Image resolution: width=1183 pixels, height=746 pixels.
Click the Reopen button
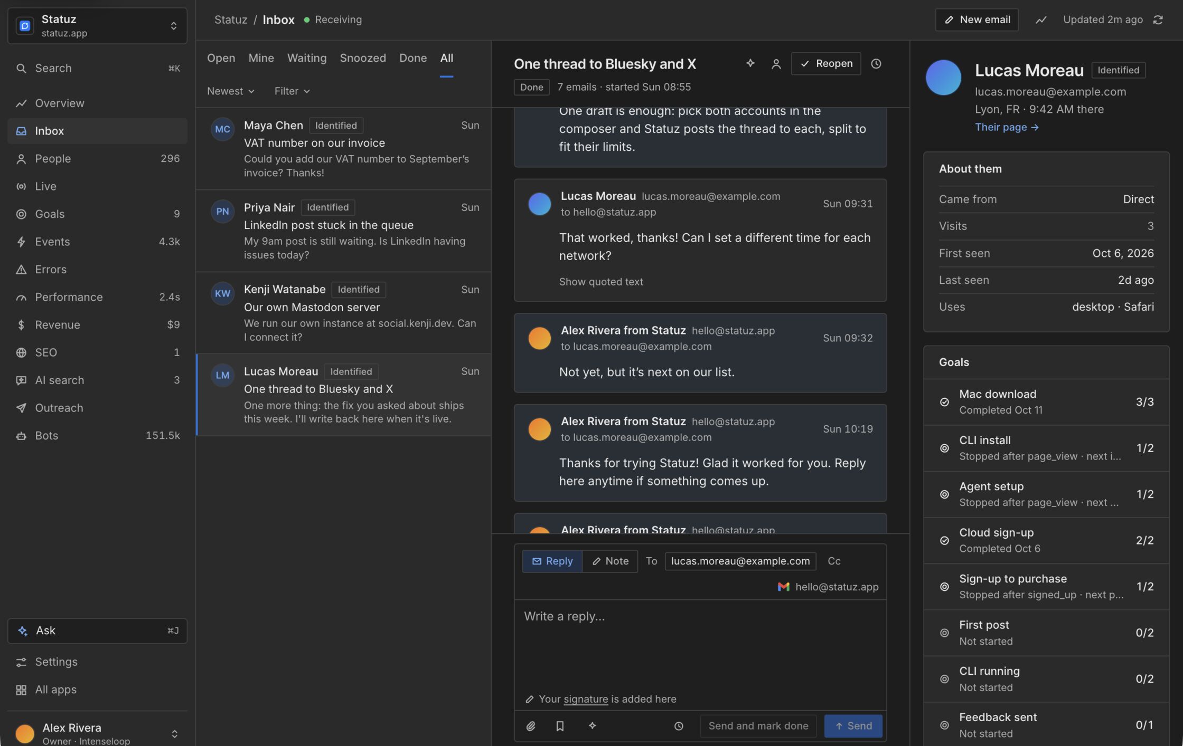(x=826, y=63)
